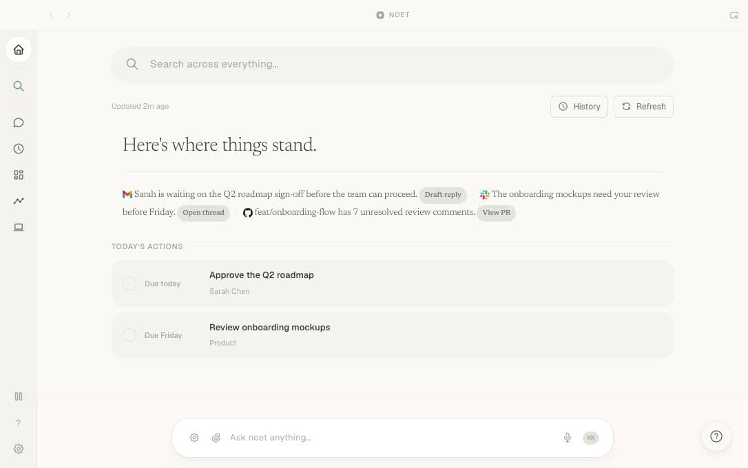Click the Gmail icon in summary

127,195
